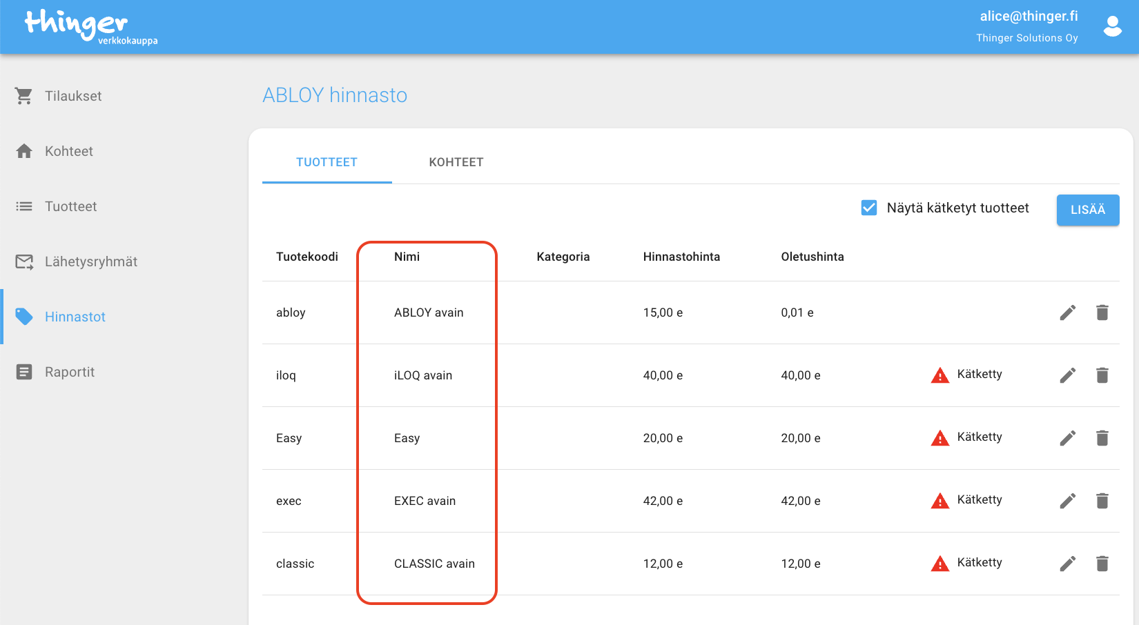The height and width of the screenshot is (625, 1139).
Task: Select the ABLOY avain product name
Action: [429, 312]
